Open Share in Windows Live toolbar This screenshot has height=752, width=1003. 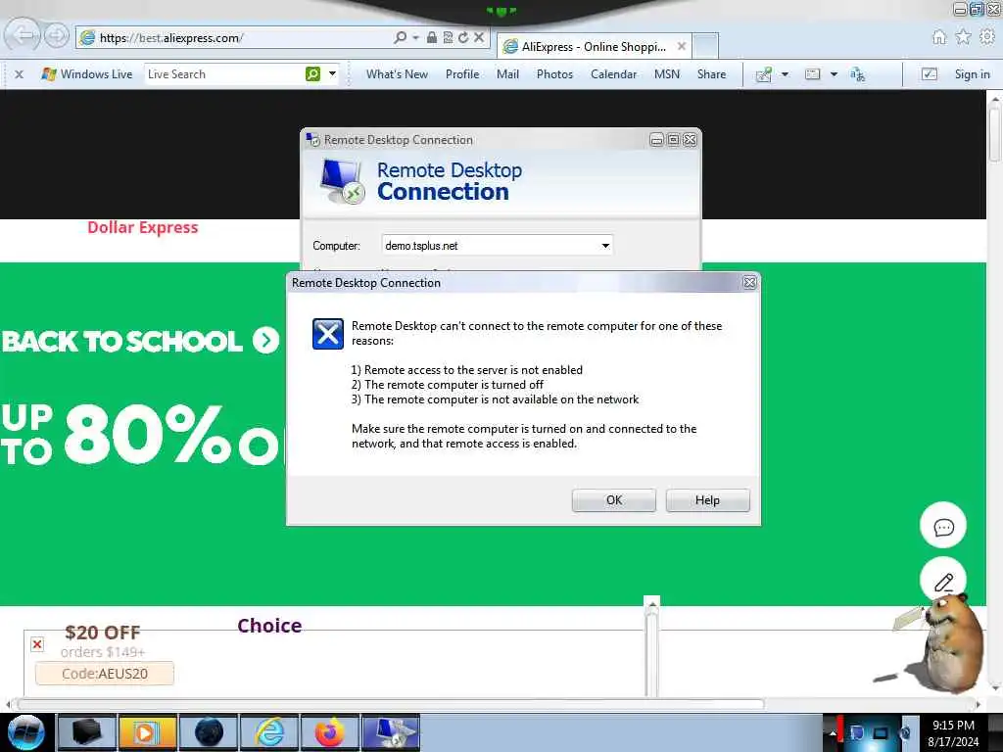(x=711, y=74)
